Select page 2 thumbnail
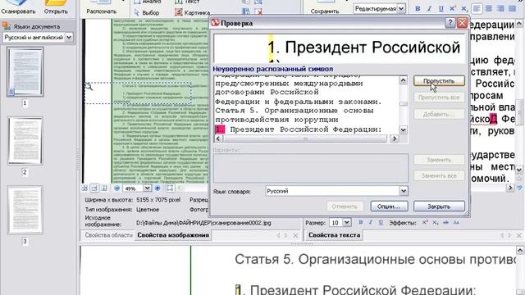525x295 pixels. coord(25,141)
